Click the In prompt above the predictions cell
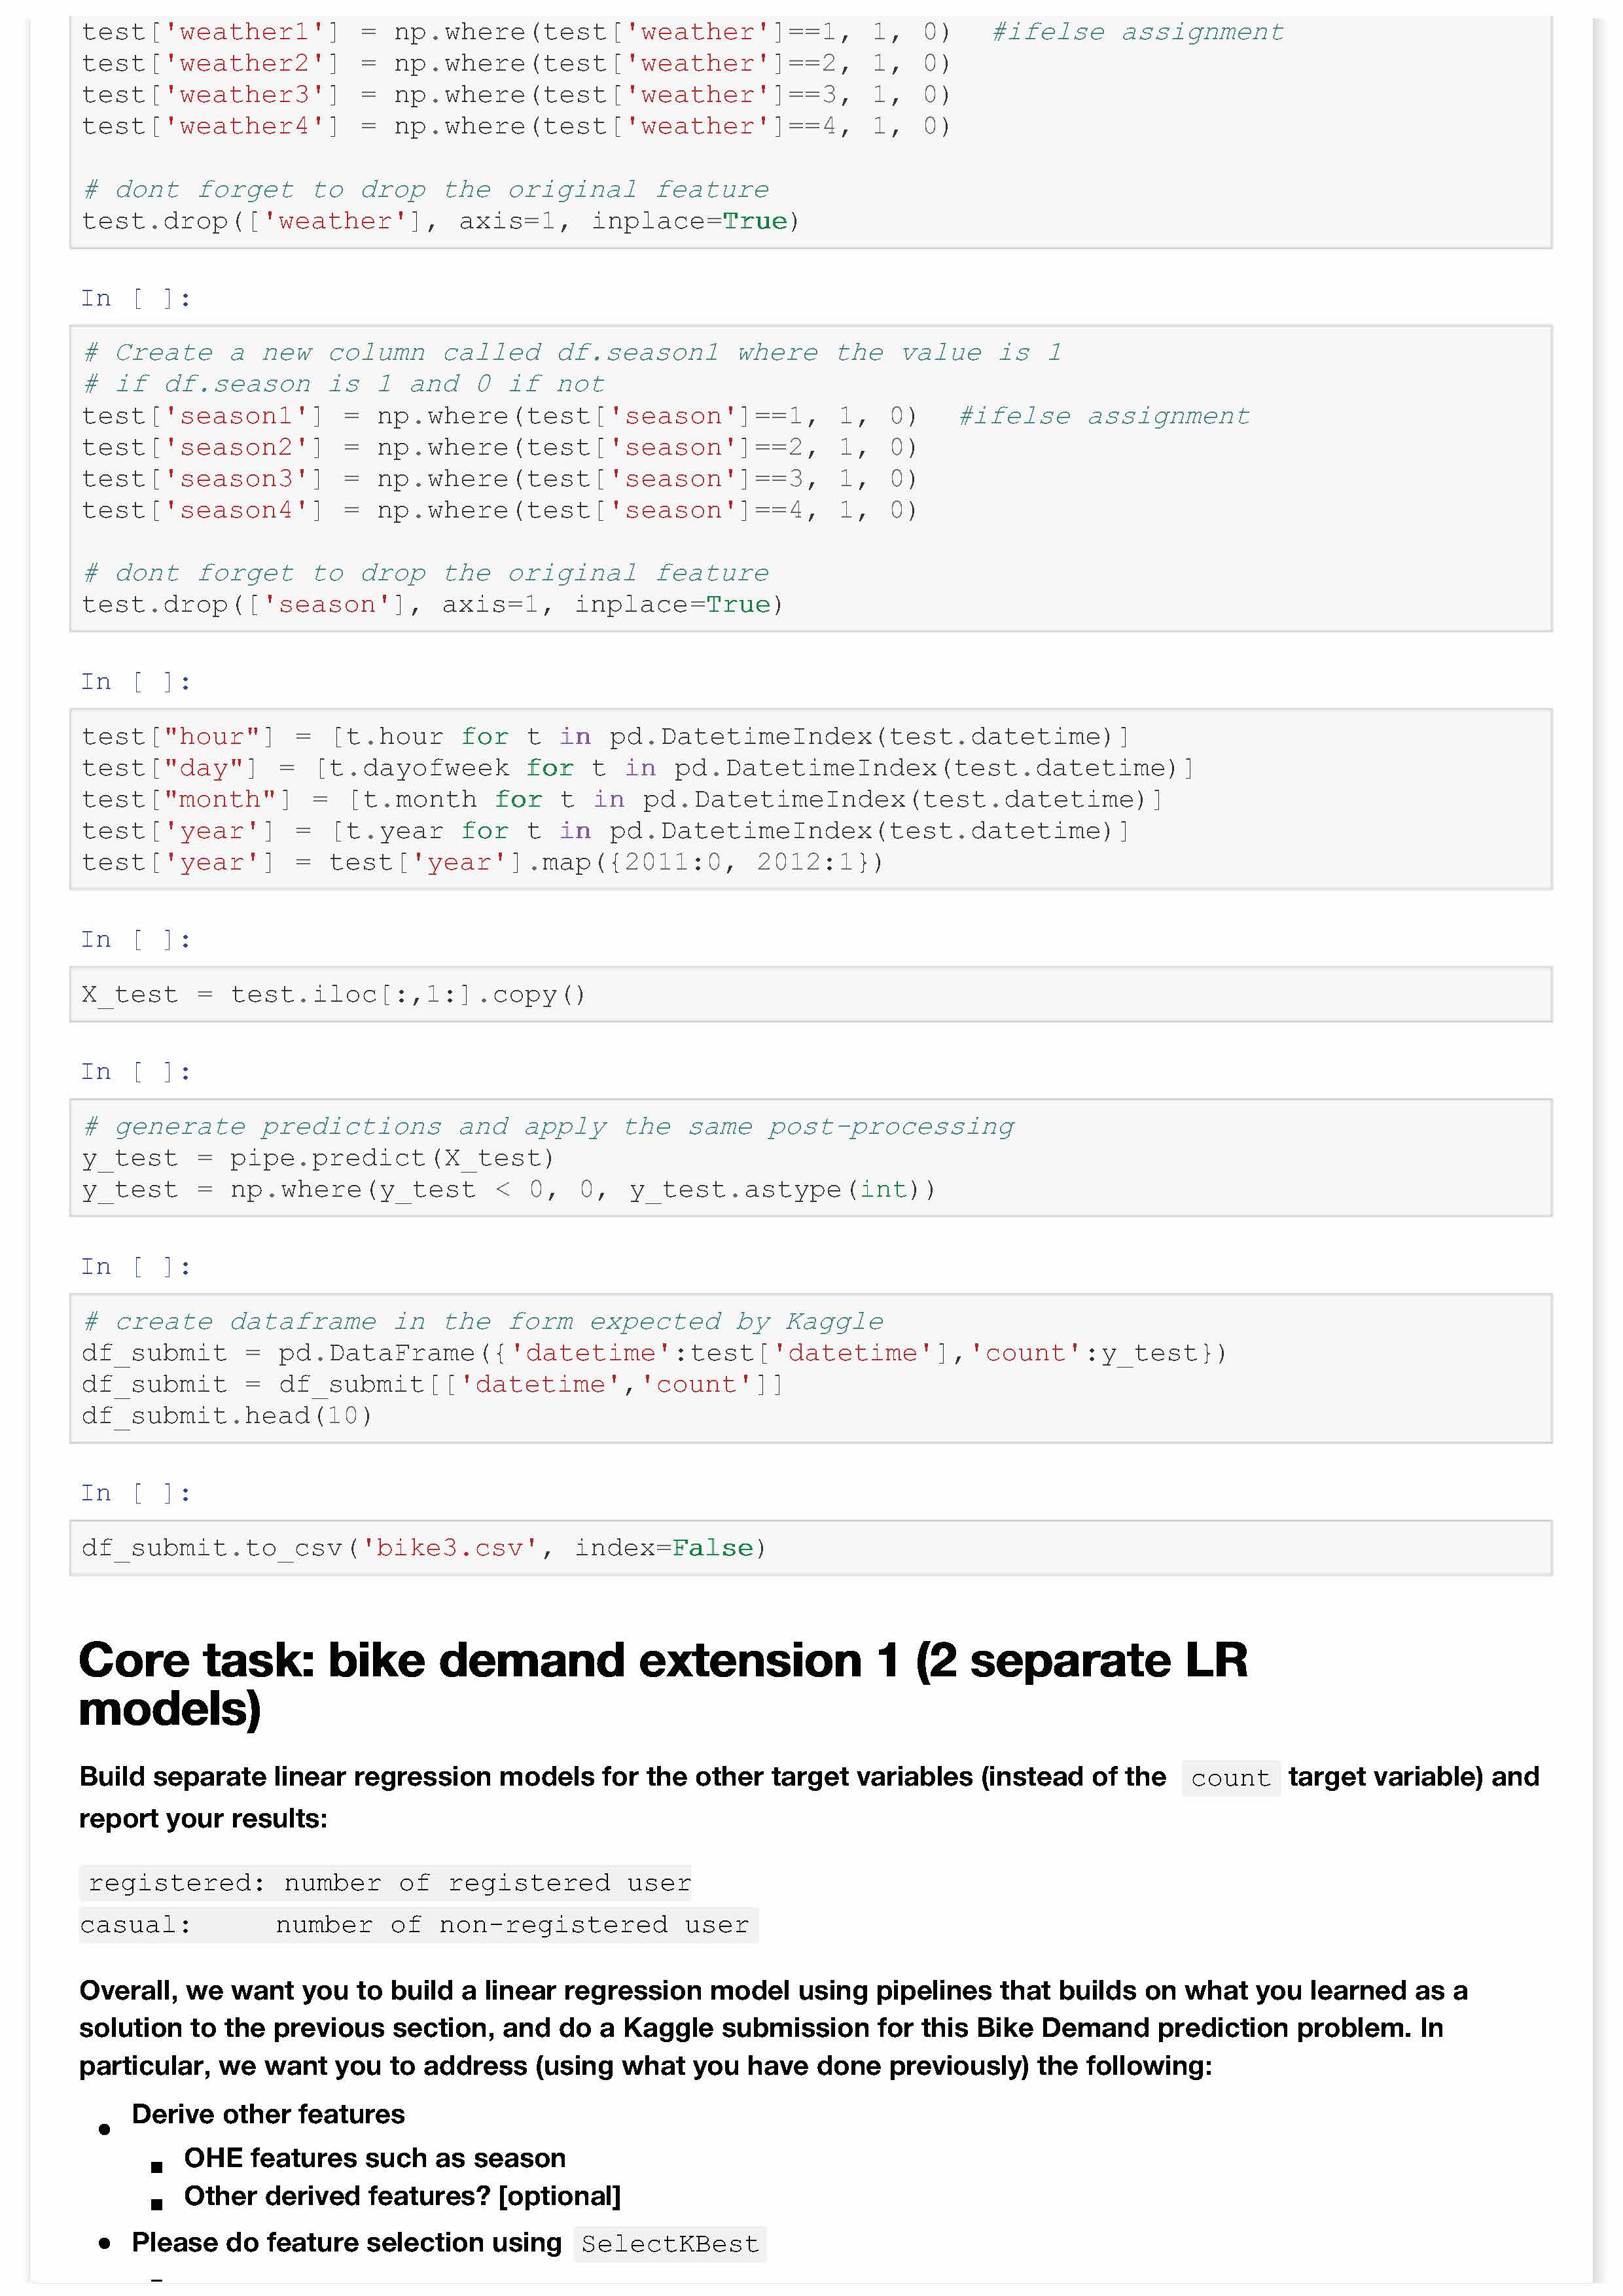This screenshot has height=2296, width=1623. point(135,1072)
